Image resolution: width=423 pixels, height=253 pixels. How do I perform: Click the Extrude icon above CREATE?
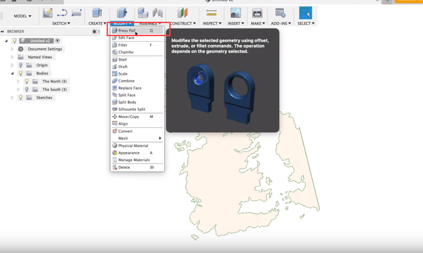tap(97, 13)
